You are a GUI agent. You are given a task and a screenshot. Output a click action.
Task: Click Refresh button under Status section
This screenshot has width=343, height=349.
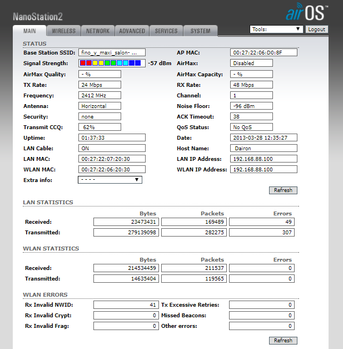pyautogui.click(x=283, y=190)
